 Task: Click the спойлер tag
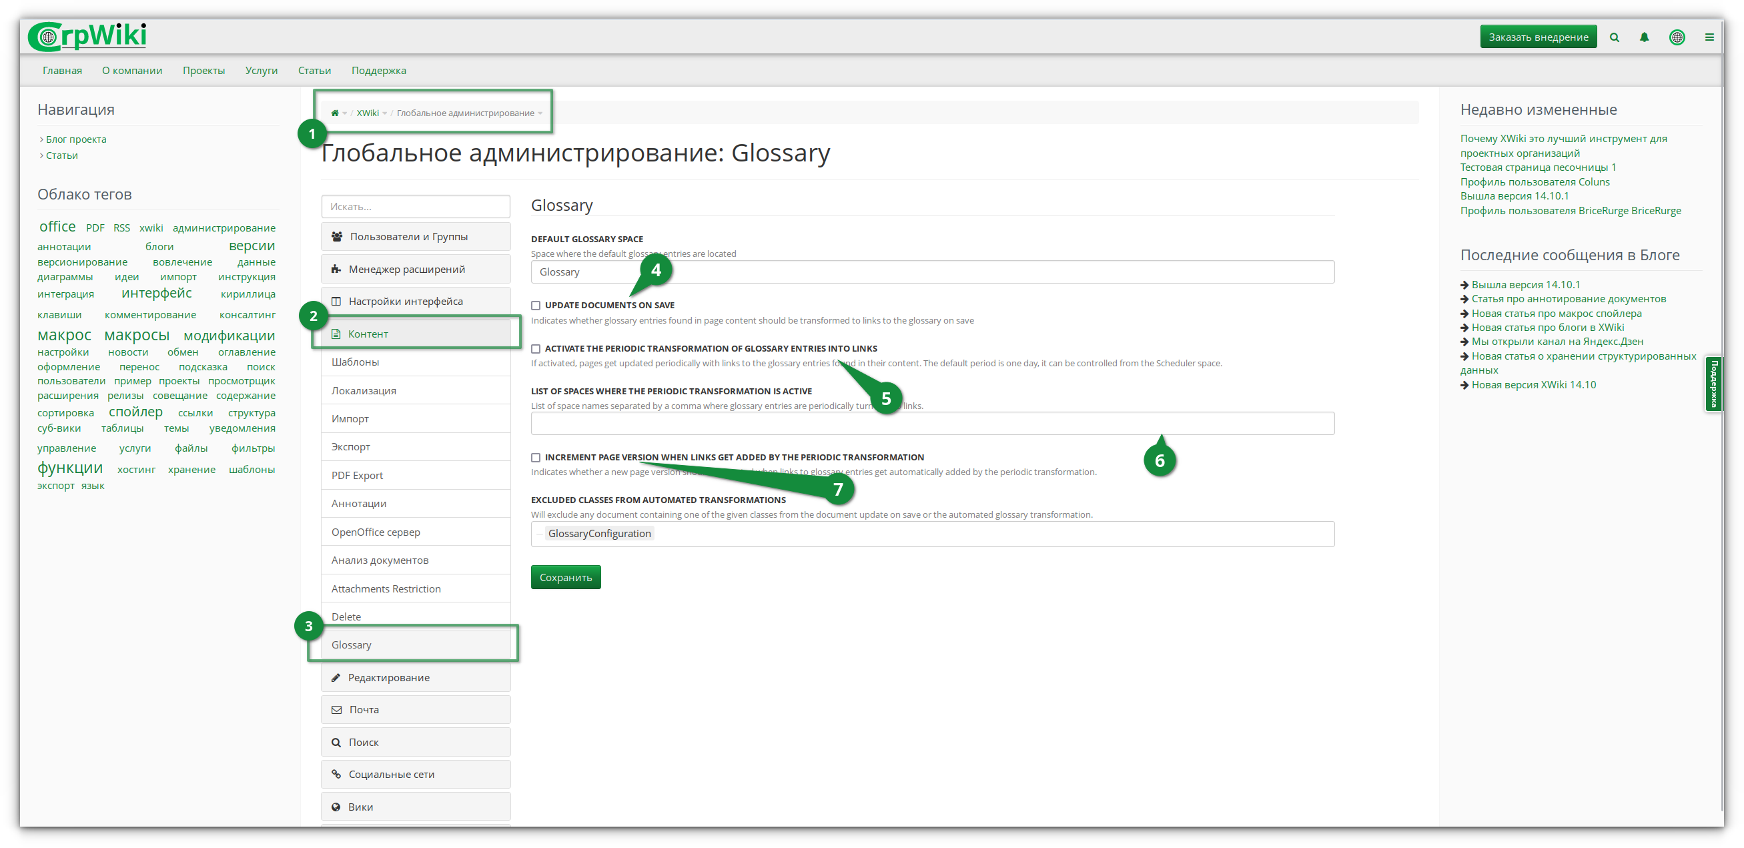click(135, 412)
